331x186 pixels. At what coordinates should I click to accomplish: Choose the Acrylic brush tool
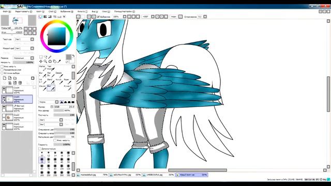[x=59, y=81]
